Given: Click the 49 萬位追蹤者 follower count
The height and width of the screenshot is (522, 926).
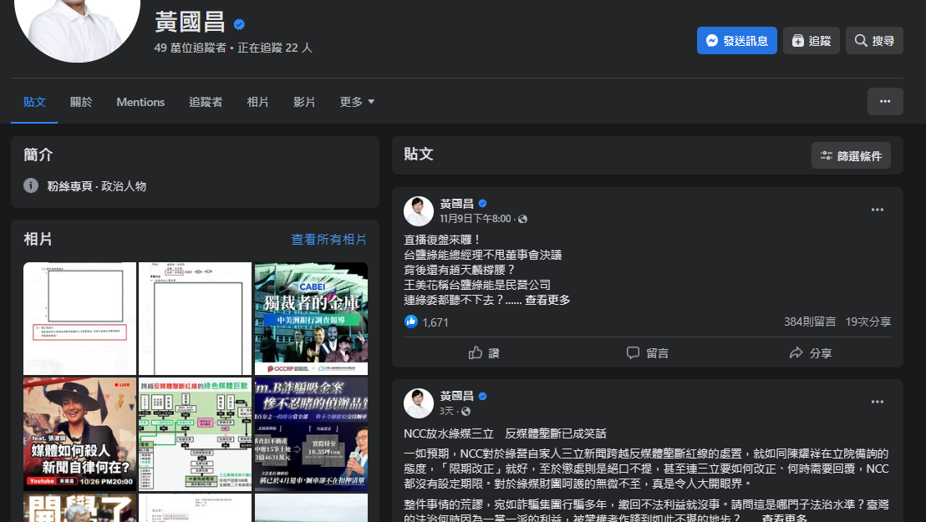Looking at the screenshot, I should [x=191, y=48].
